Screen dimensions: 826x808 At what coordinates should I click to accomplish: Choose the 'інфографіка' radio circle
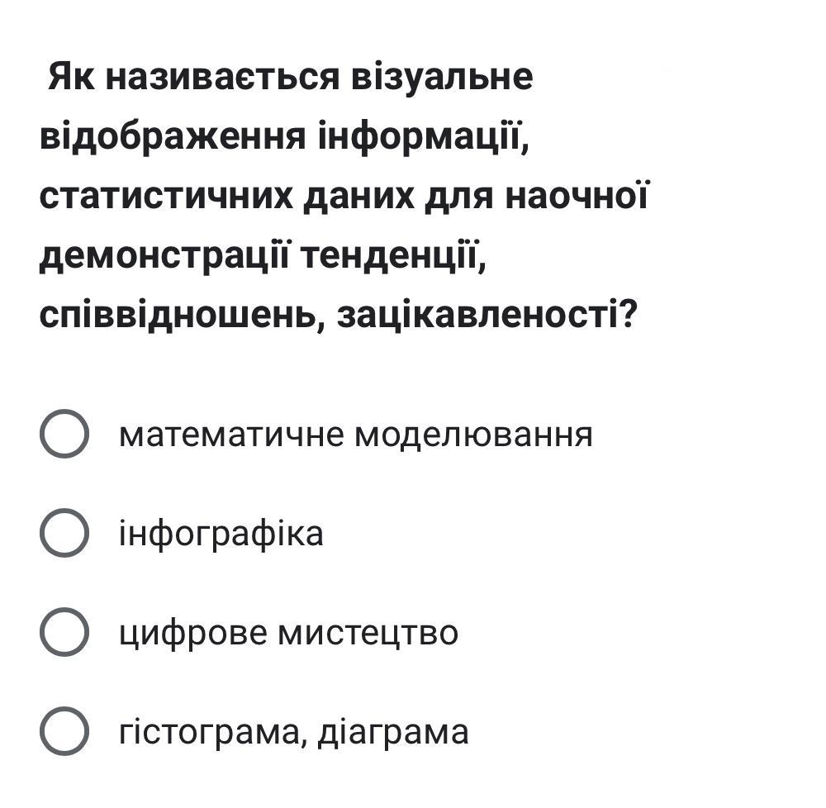pos(64,533)
